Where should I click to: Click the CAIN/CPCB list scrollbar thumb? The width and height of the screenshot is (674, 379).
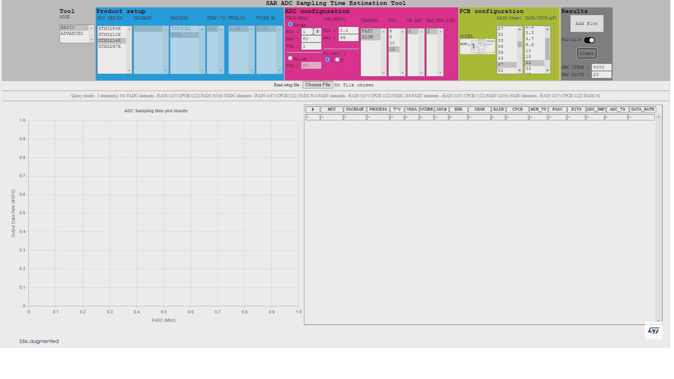[x=547, y=49]
